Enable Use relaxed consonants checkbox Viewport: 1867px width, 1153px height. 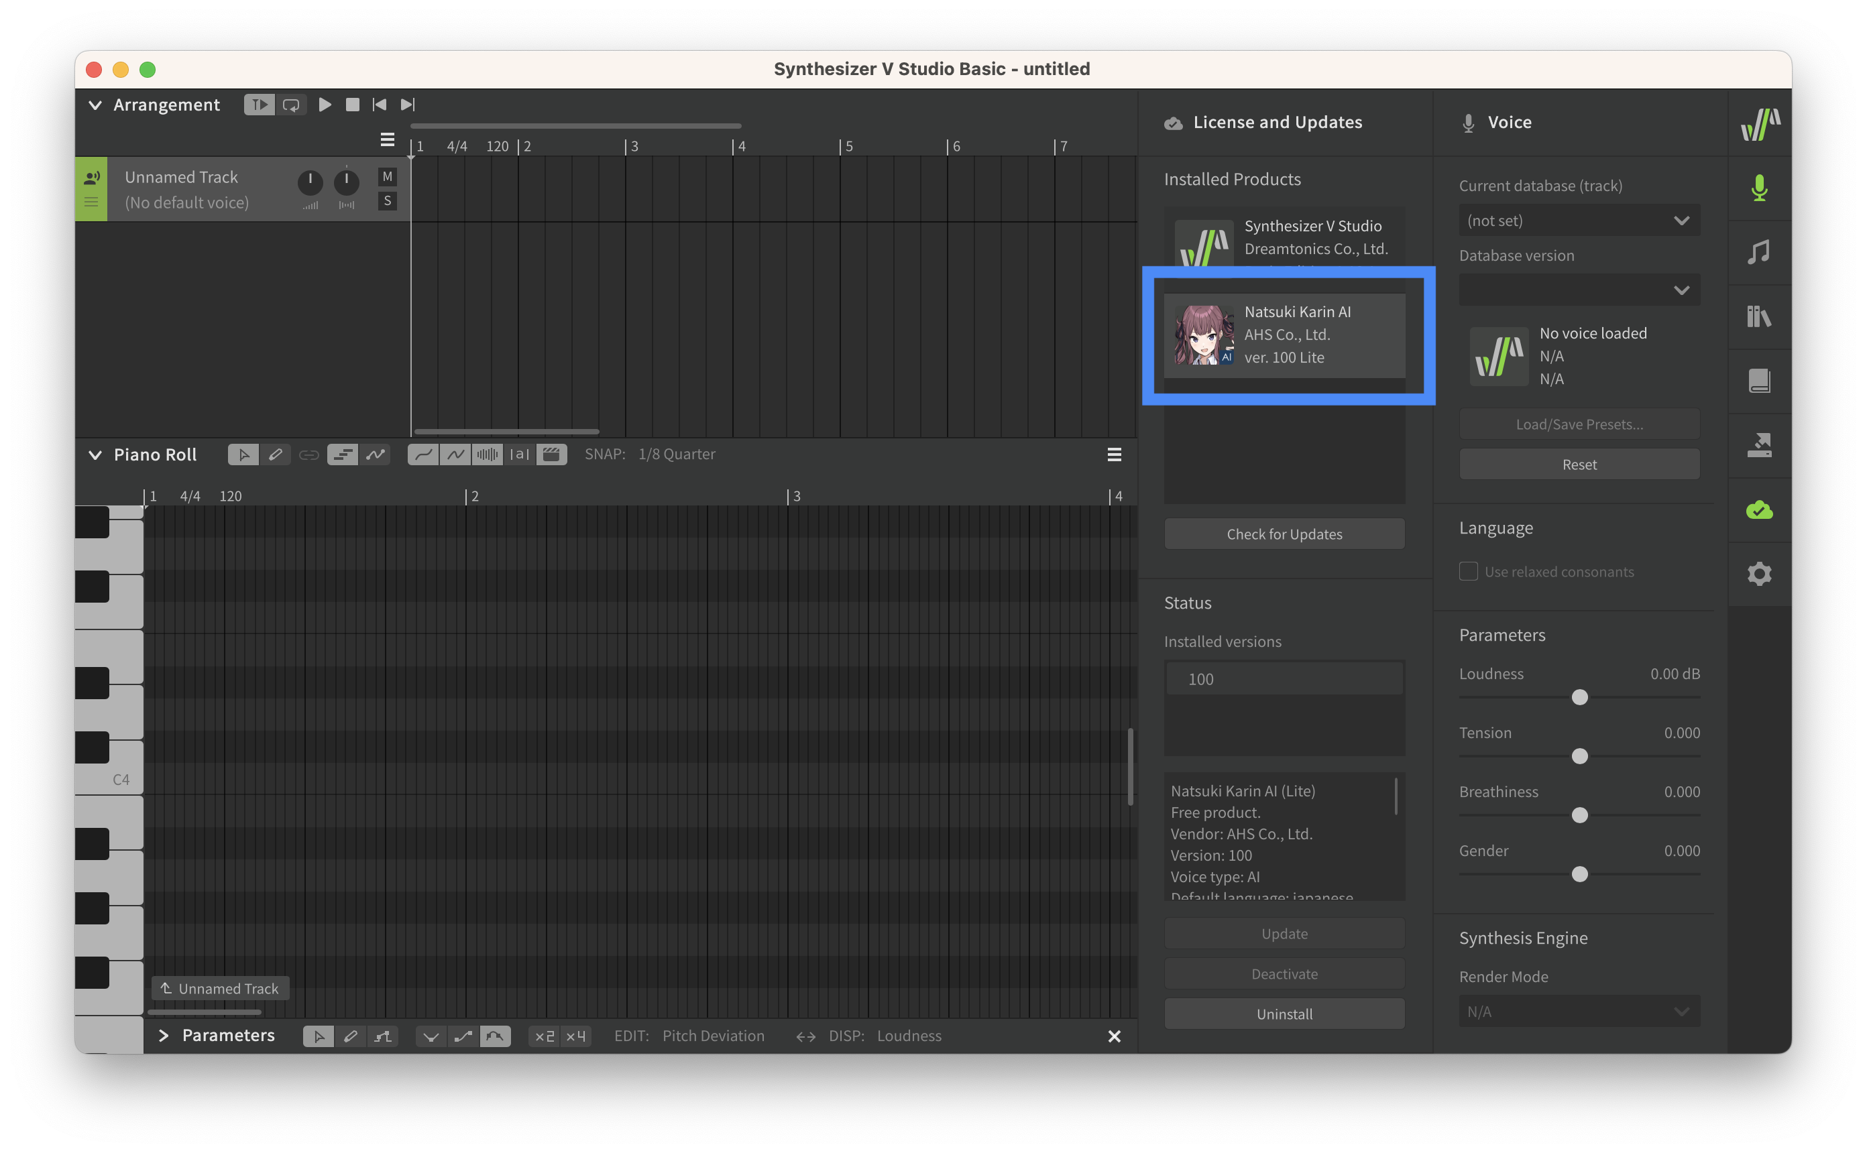pos(1468,571)
